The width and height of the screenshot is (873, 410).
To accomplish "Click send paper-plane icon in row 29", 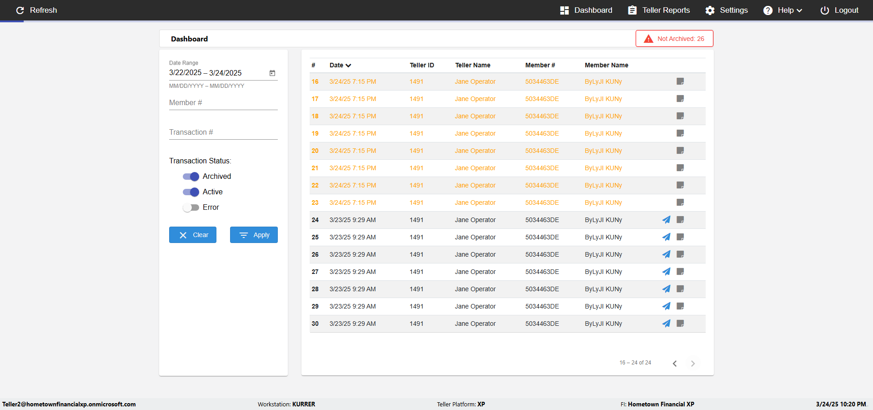I will coord(666,306).
